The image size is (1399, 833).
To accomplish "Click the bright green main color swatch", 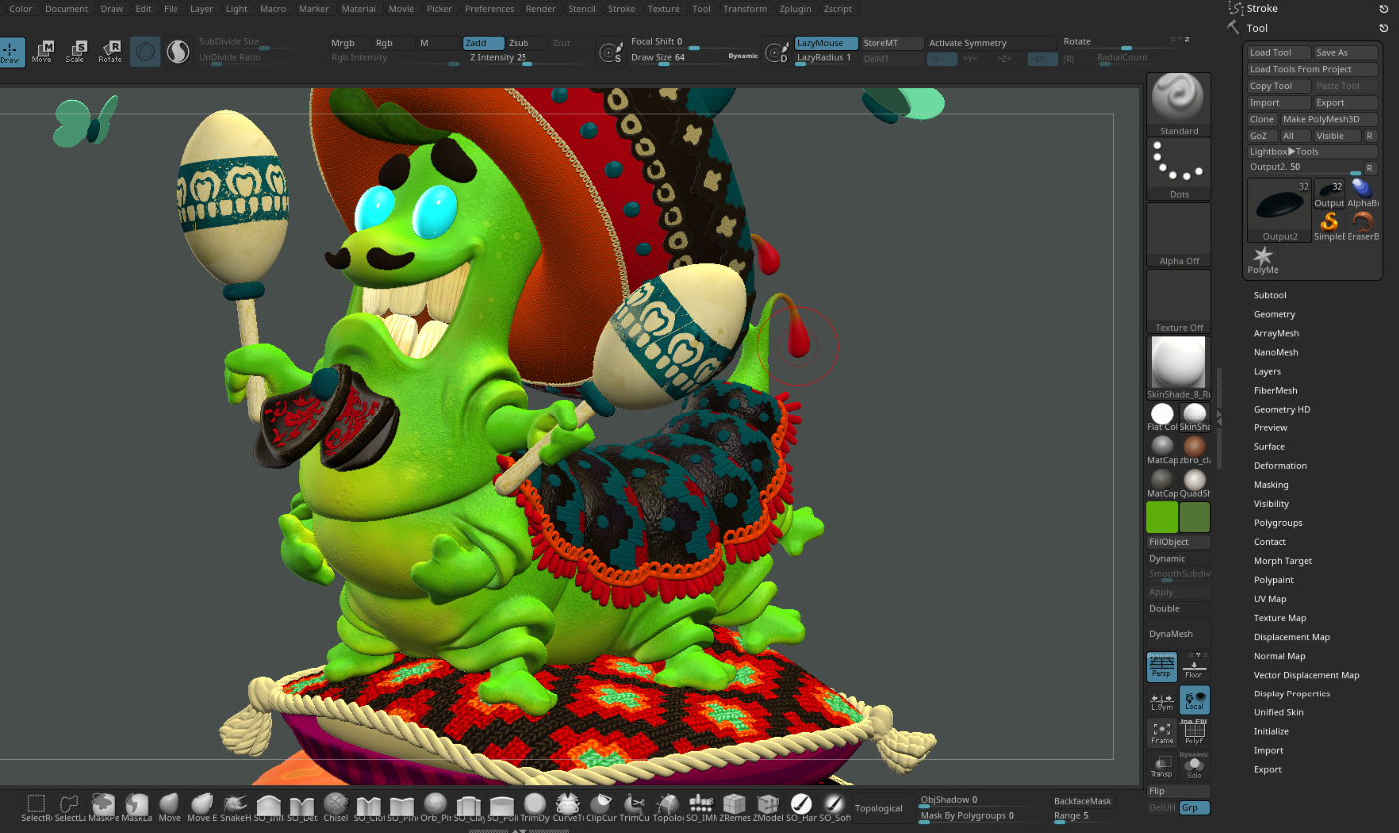I will point(1162,517).
